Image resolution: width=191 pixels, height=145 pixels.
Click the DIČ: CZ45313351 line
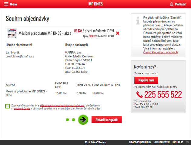pyautogui.click(x=77, y=72)
